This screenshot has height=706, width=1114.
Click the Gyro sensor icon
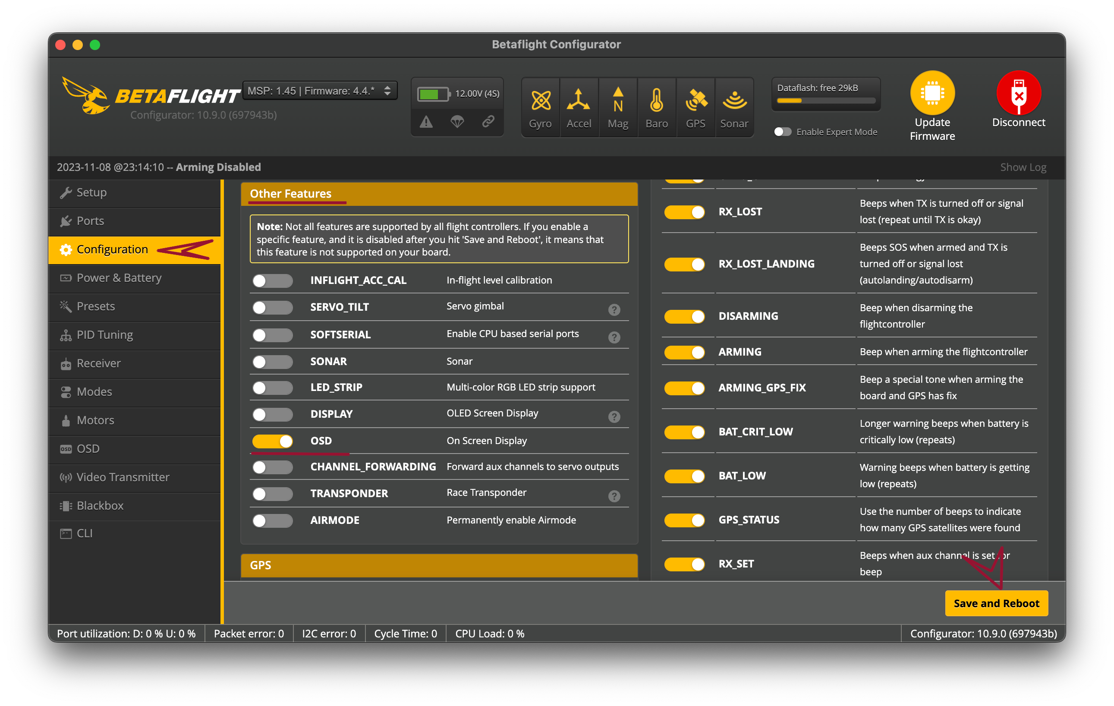coord(540,107)
